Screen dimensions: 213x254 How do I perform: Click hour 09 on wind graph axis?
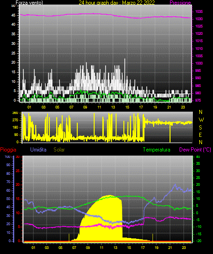(85, 107)
